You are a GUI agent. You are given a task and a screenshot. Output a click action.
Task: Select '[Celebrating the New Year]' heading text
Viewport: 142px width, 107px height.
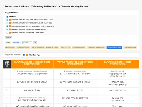tap(75, 71)
